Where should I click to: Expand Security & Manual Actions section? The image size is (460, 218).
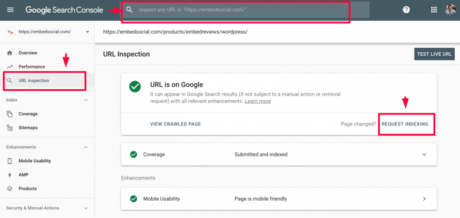point(86,208)
